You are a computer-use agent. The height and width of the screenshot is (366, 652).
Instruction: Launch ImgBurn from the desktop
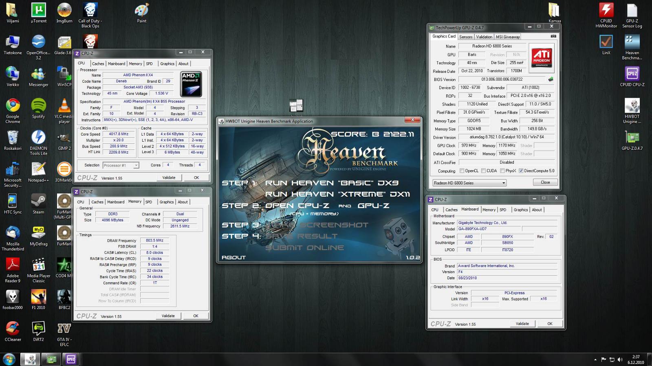pos(64,13)
